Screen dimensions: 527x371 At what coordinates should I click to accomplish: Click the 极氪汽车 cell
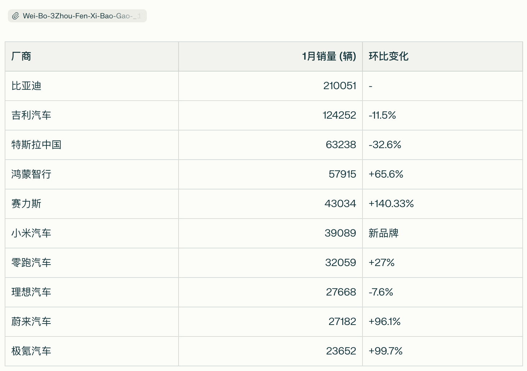tap(31, 351)
